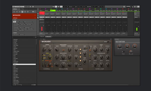Toggle the Oscillator 3 KT switch
Viewport: 151px width, 91px height.
tap(70, 61)
